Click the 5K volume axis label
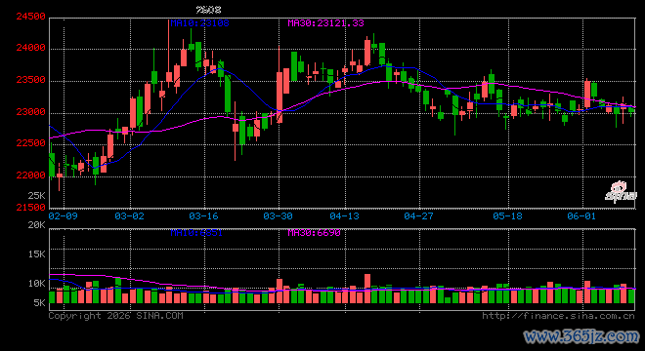 click(39, 303)
